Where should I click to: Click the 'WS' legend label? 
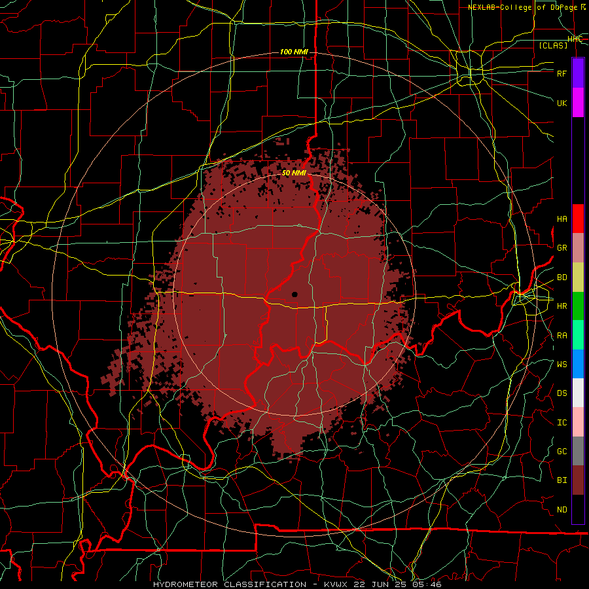tap(562, 364)
